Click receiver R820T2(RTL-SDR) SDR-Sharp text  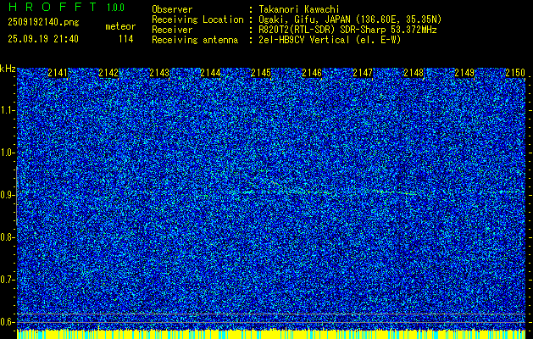(x=347, y=30)
